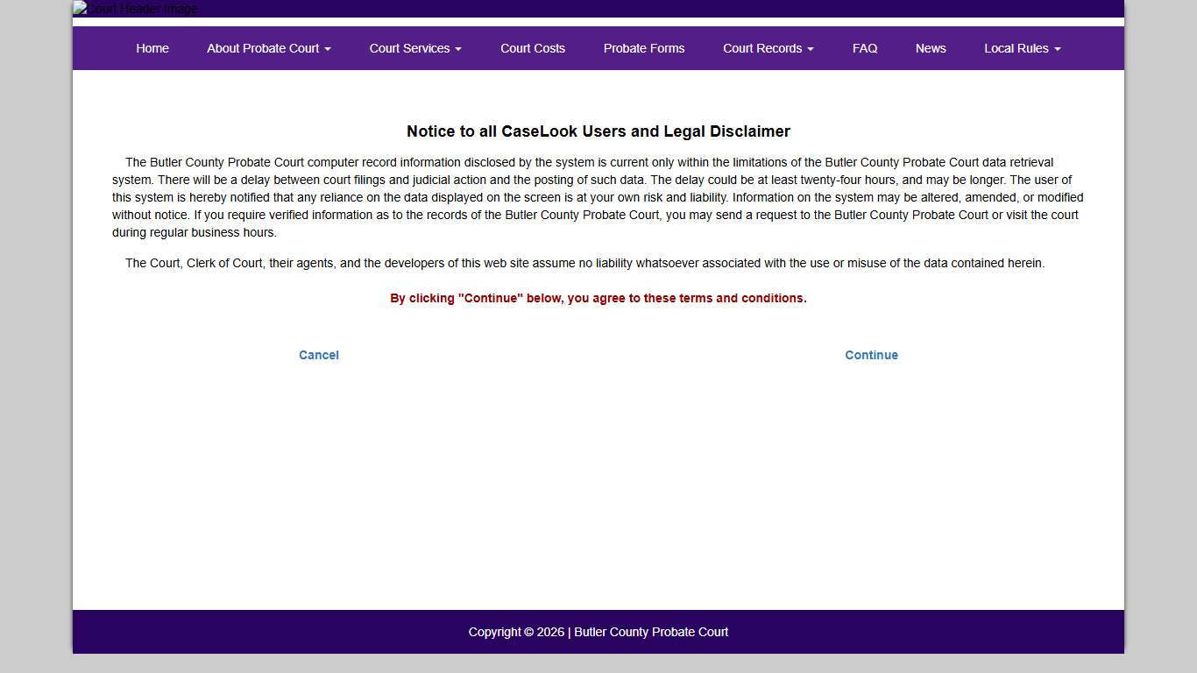Navigate to Probate Forms

click(x=644, y=48)
